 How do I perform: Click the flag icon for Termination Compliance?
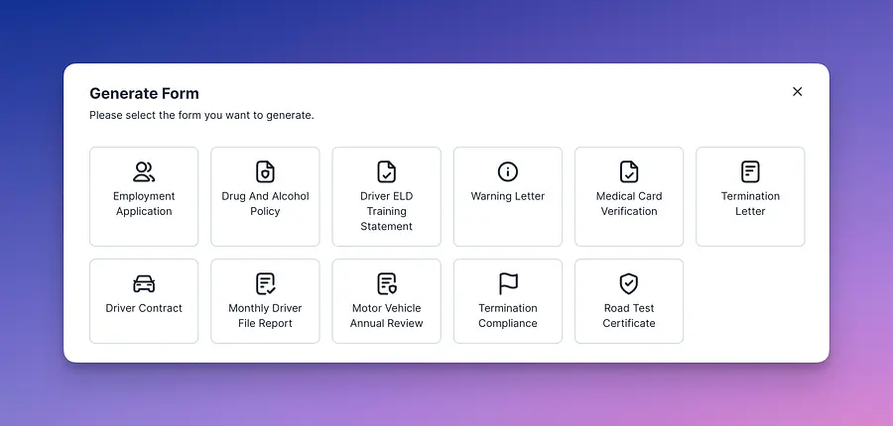click(x=507, y=283)
